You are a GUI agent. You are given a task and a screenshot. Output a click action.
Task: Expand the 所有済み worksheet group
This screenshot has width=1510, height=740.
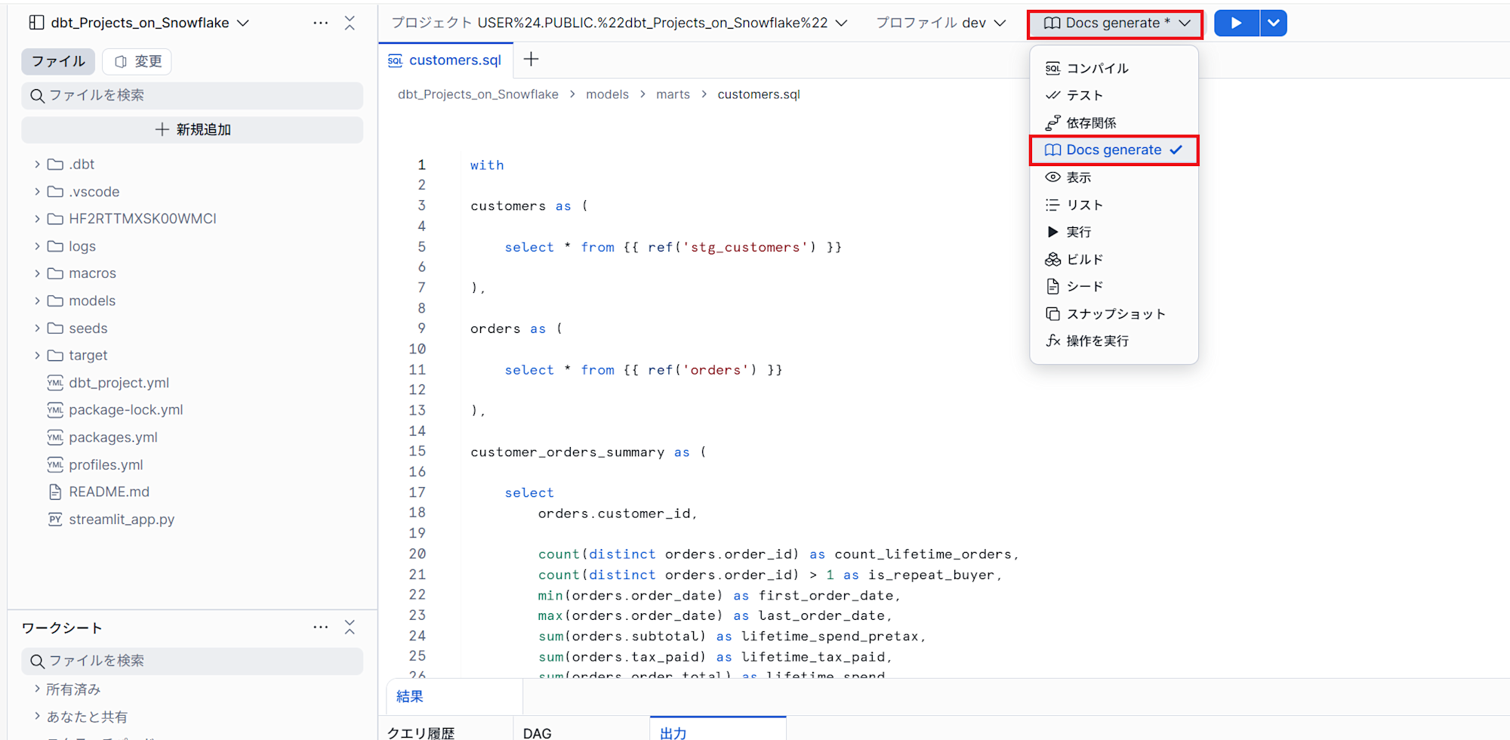click(37, 689)
